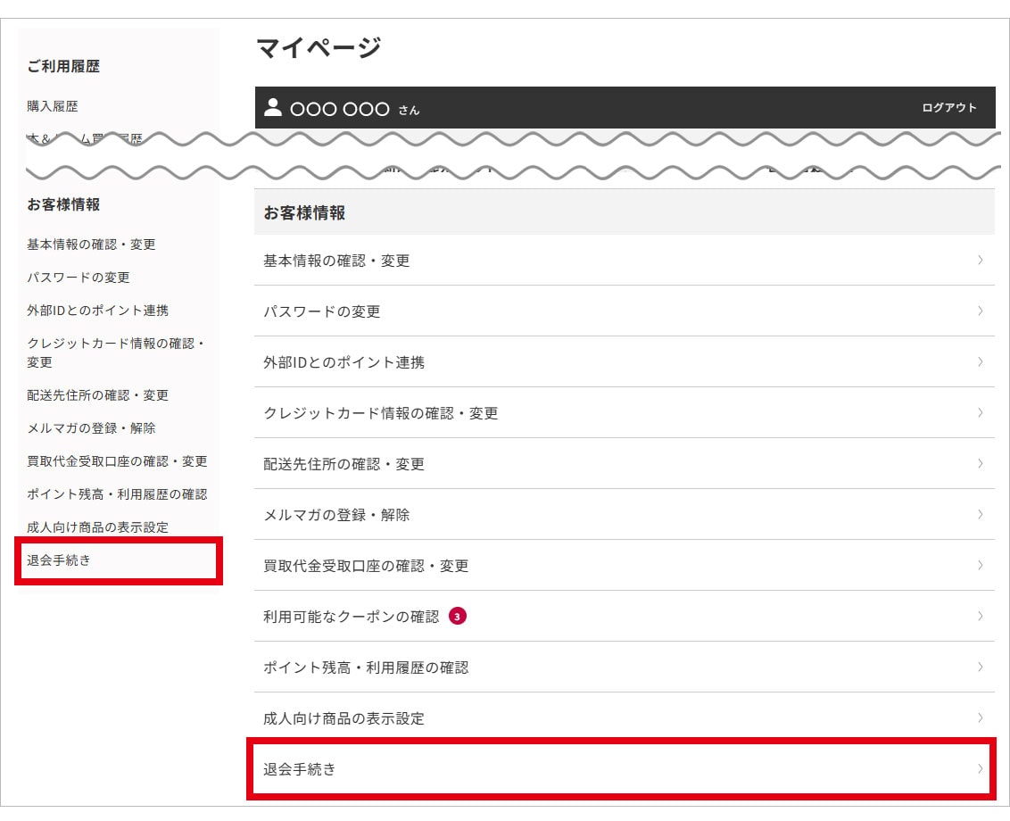Click chevron on 成人向け商品の表示設定 row
The height and width of the screenshot is (821, 1010).
pos(981,717)
